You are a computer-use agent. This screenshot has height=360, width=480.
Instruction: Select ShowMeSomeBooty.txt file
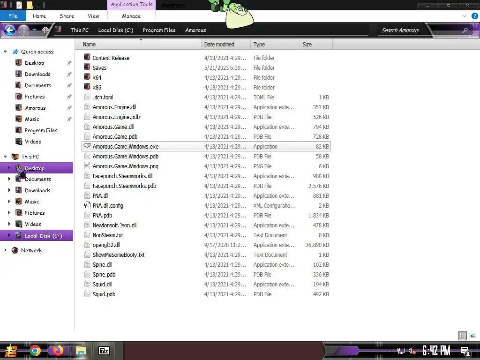206,255
